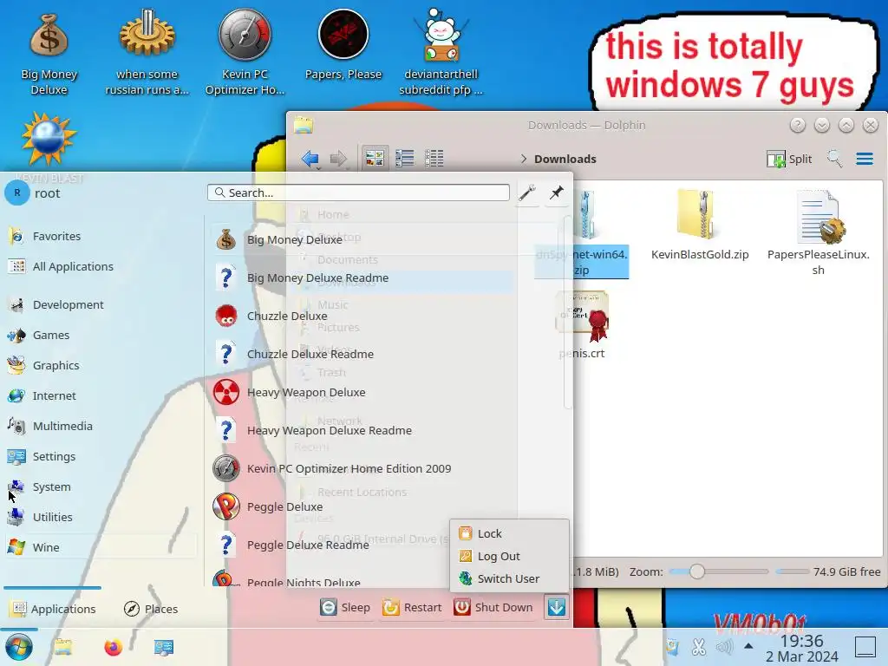Click the Shut Down button
Viewport: 888px width, 666px height.
[493, 607]
